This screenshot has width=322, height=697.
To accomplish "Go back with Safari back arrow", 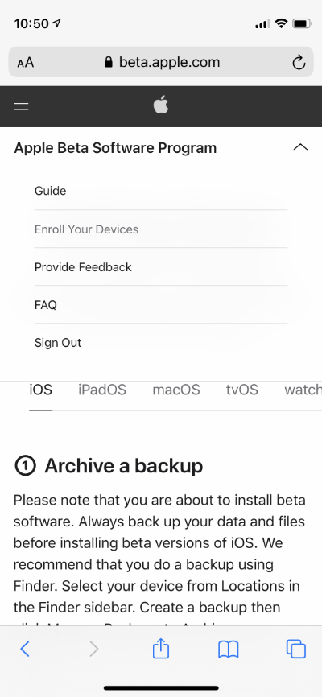I will tap(25, 650).
